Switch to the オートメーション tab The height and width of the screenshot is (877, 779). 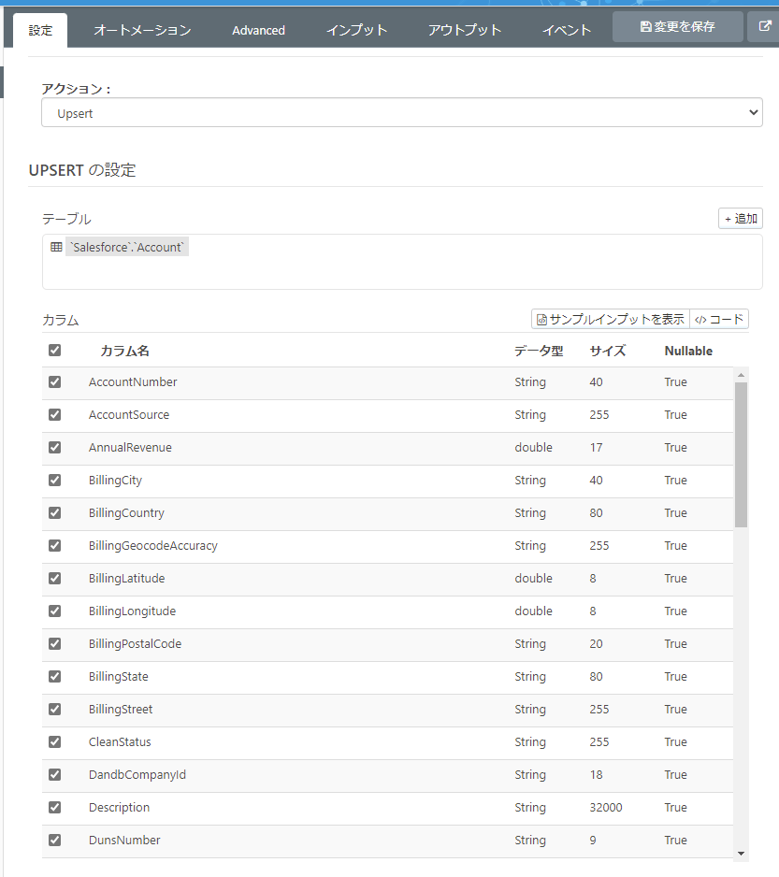coord(142,30)
